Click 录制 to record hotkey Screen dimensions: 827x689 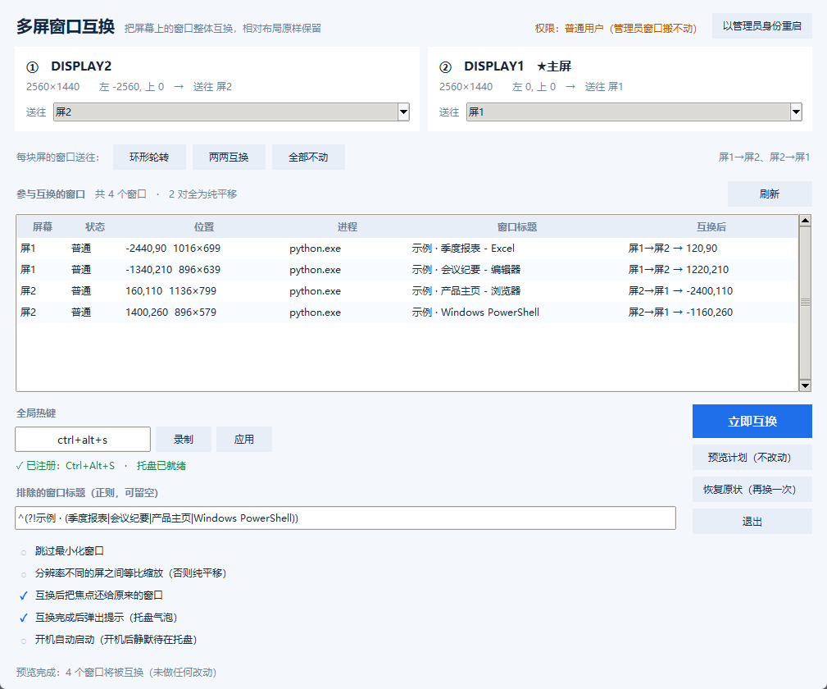click(184, 440)
